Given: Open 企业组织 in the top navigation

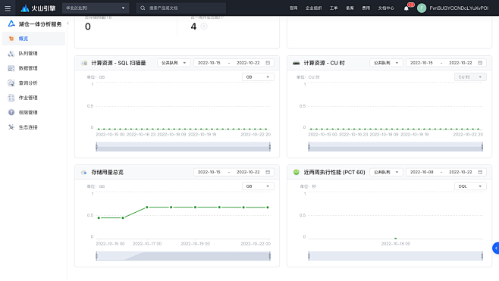Looking at the screenshot, I should [313, 8].
